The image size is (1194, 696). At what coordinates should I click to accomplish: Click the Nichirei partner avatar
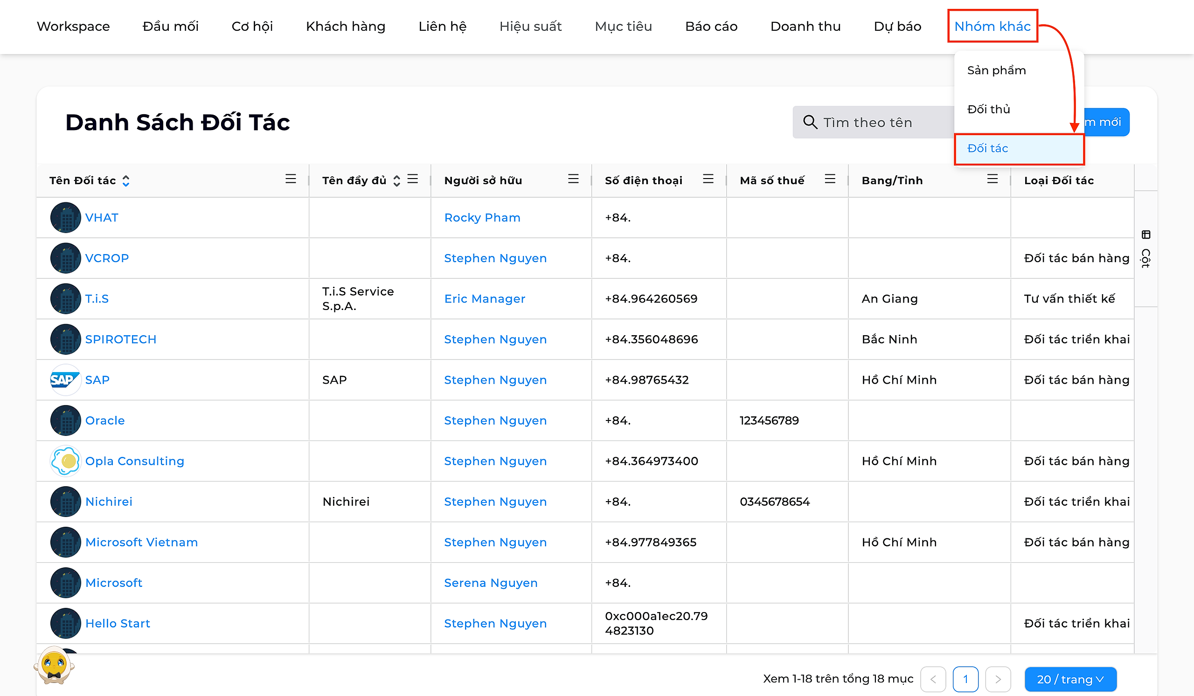click(x=65, y=502)
